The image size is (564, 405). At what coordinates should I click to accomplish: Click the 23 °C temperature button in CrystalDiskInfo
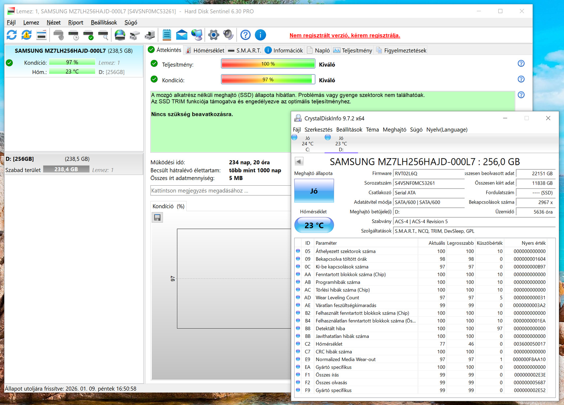tap(314, 225)
